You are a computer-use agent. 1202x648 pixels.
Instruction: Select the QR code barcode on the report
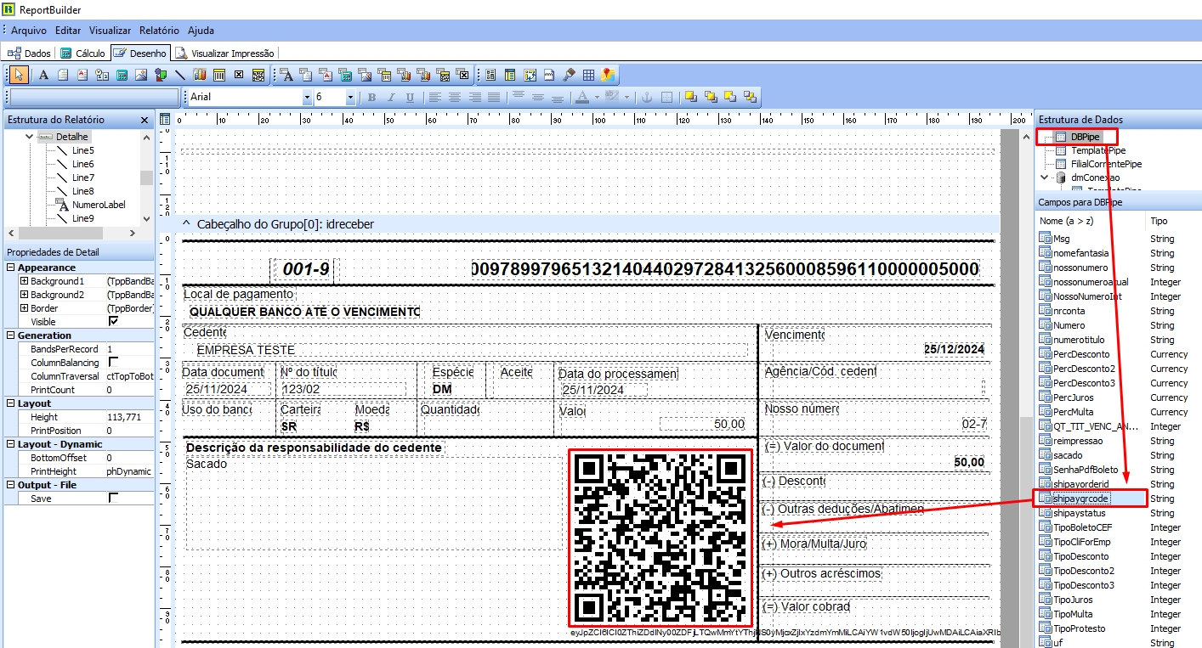[x=661, y=538]
